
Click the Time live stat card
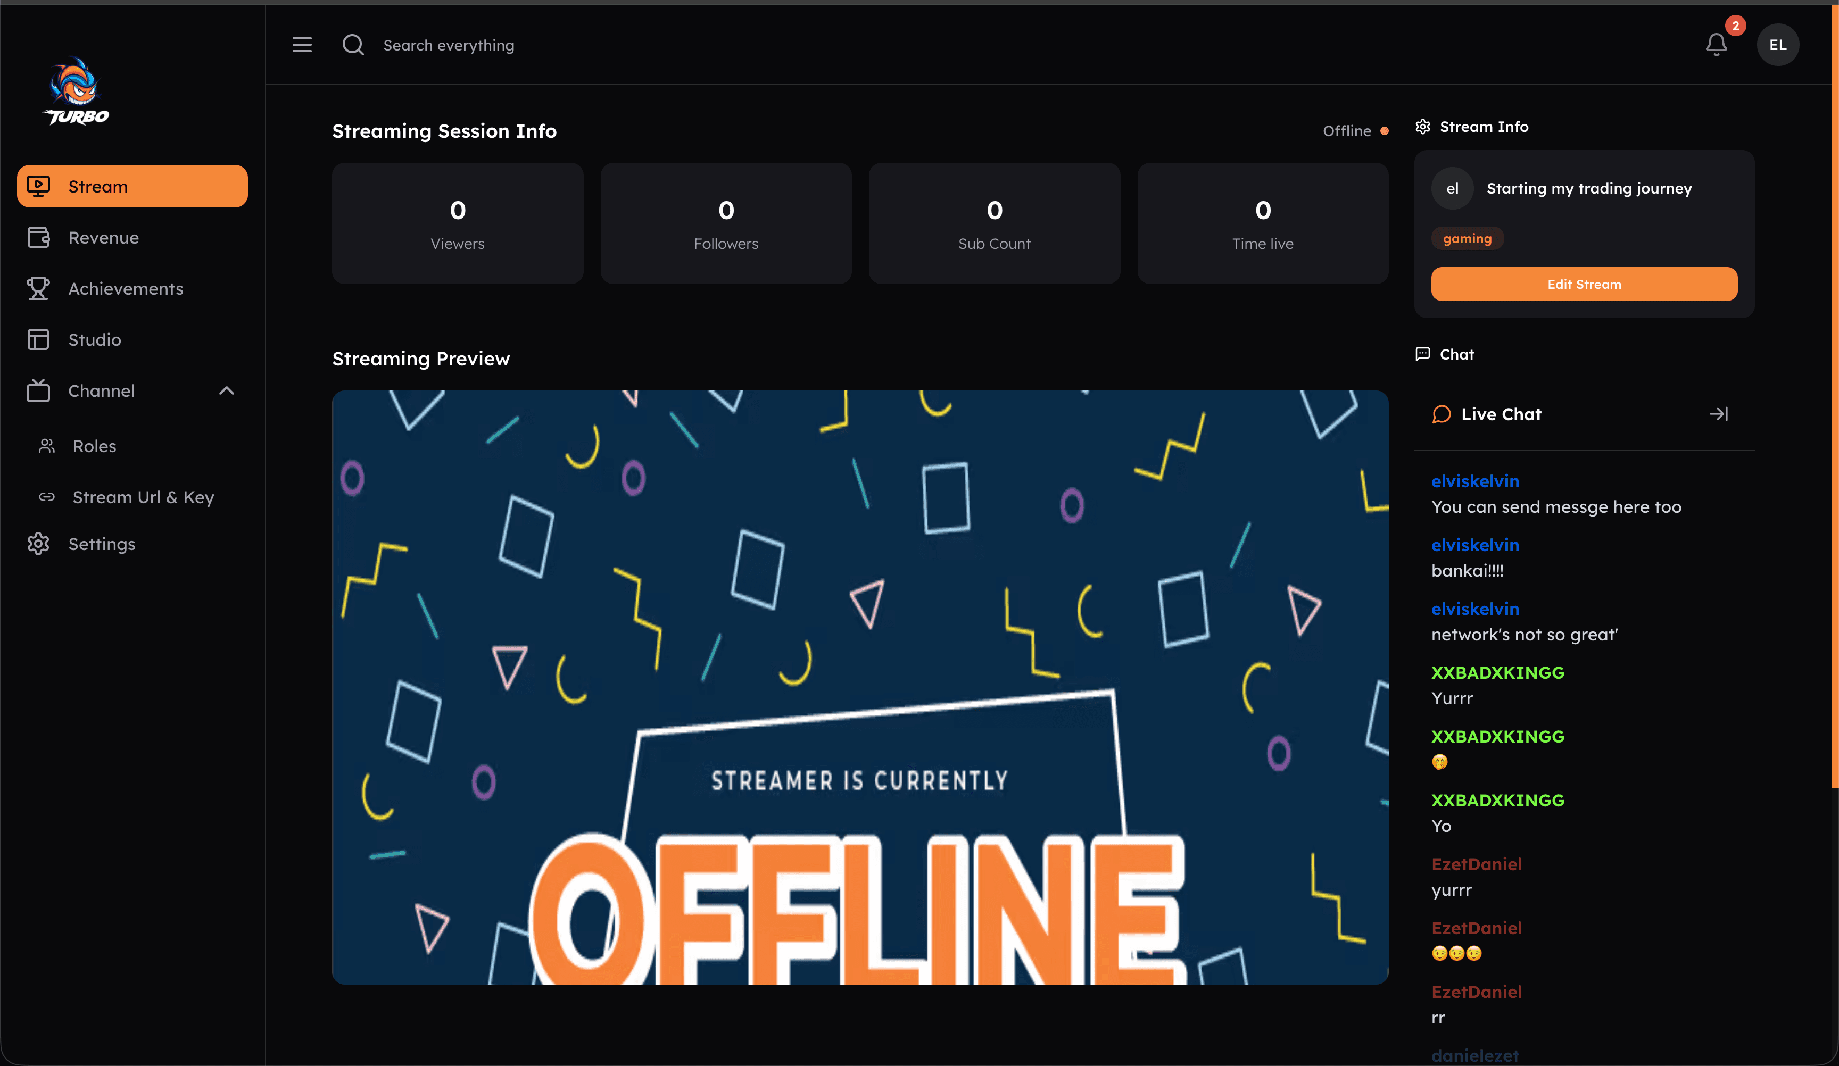(1263, 223)
